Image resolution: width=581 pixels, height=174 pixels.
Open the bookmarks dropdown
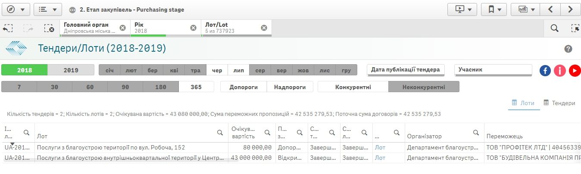tap(494, 9)
